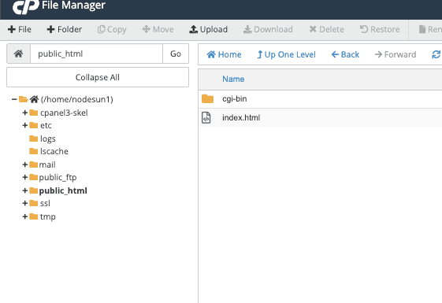Select the cgi-bin folder row
This screenshot has height=303, width=442.
click(x=320, y=99)
